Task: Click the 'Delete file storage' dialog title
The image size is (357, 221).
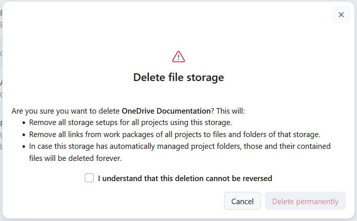Action: pos(178,77)
